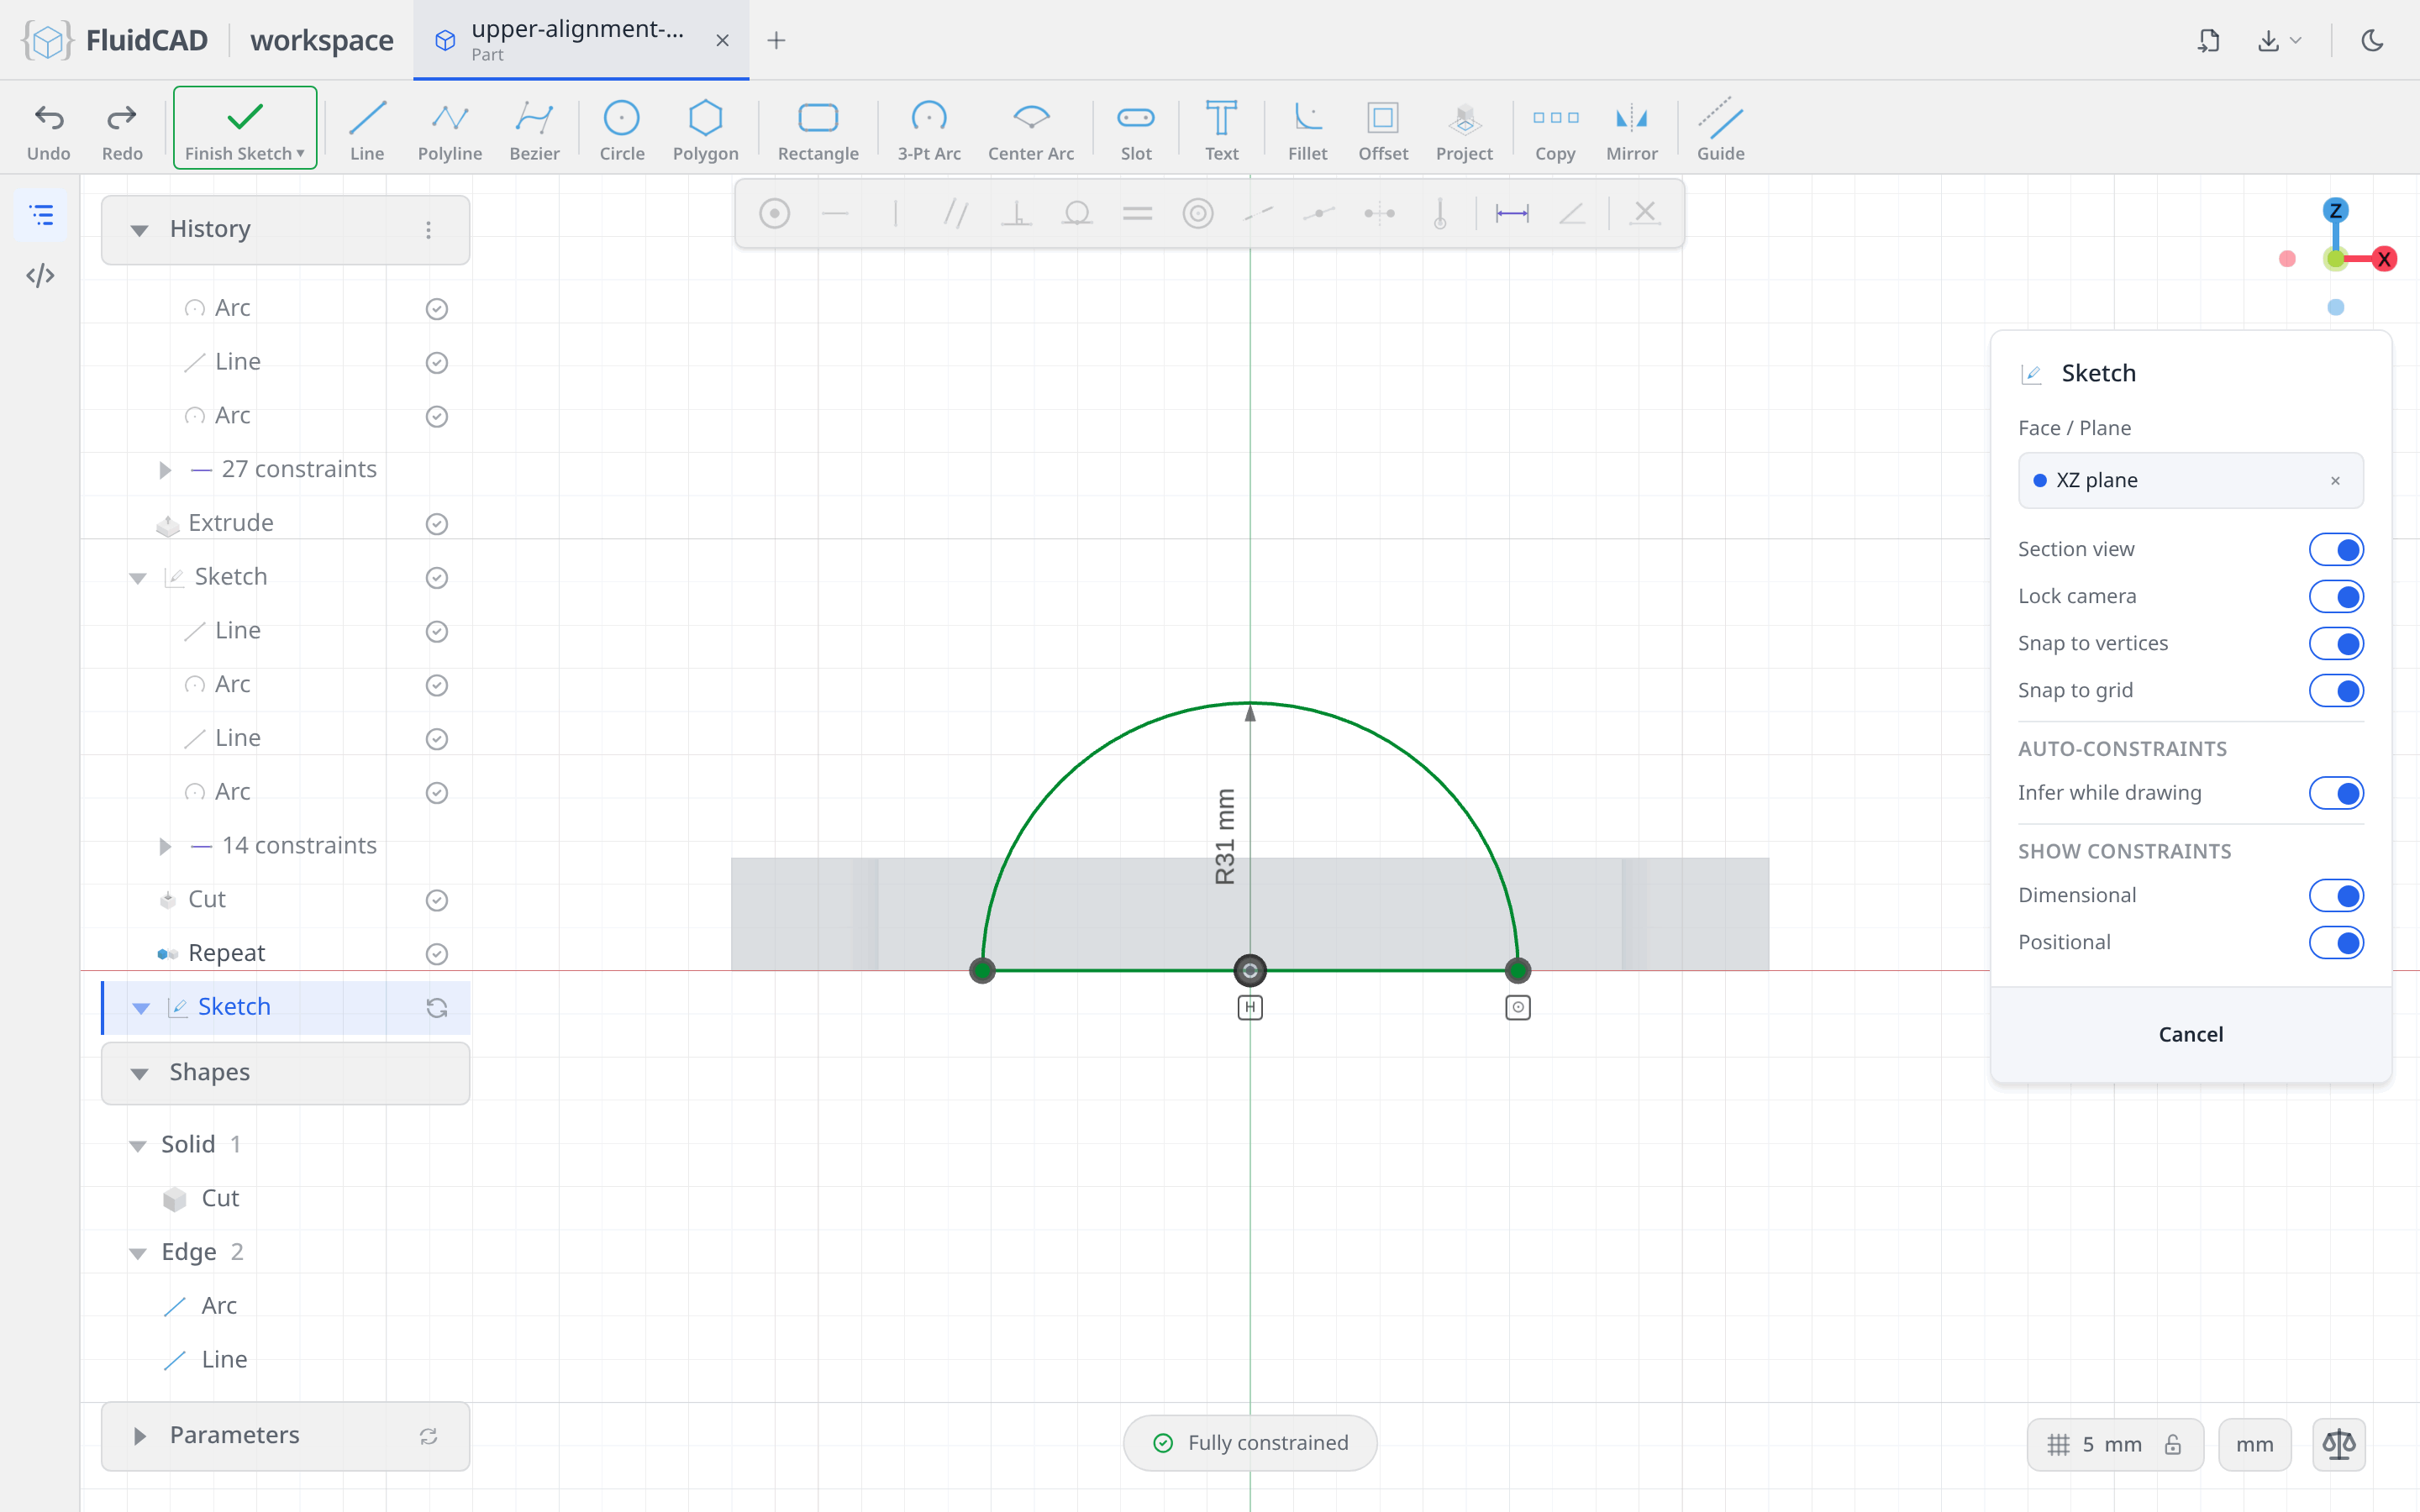Toggle the Section view switch
The height and width of the screenshot is (1512, 2420).
tap(2336, 549)
